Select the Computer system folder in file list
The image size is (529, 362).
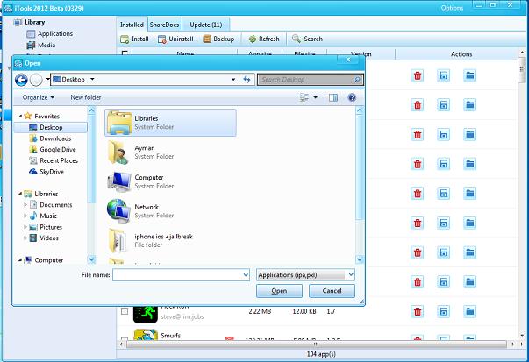170,181
